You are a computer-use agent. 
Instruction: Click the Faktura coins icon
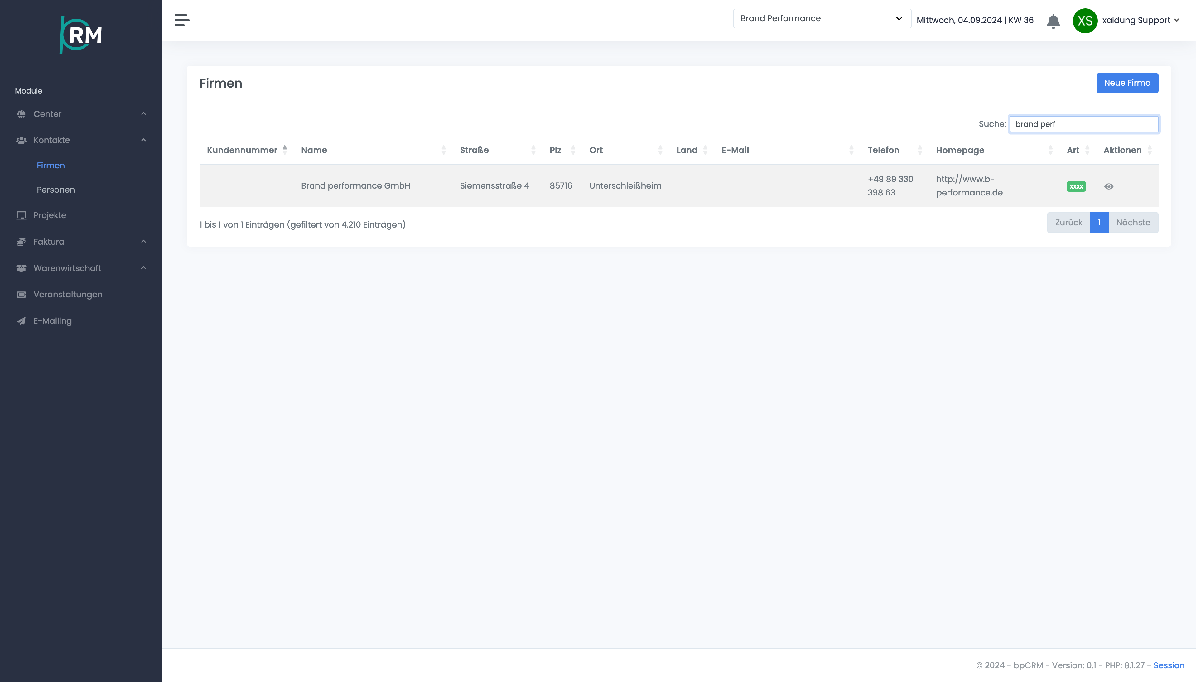pyautogui.click(x=21, y=242)
